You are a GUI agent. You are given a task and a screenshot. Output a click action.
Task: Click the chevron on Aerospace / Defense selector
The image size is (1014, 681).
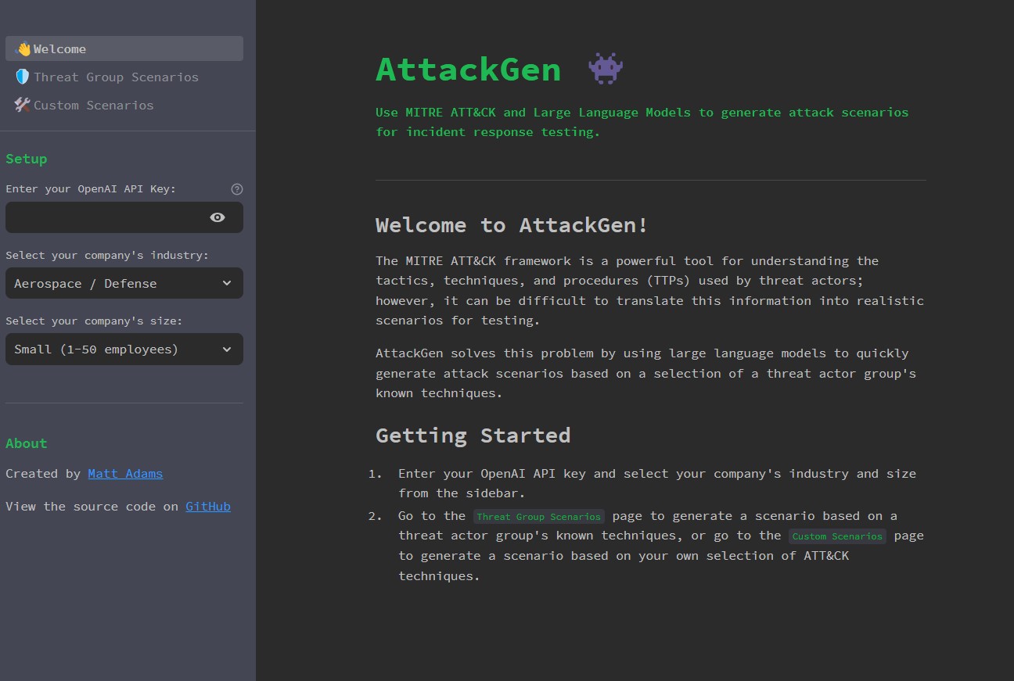click(227, 283)
